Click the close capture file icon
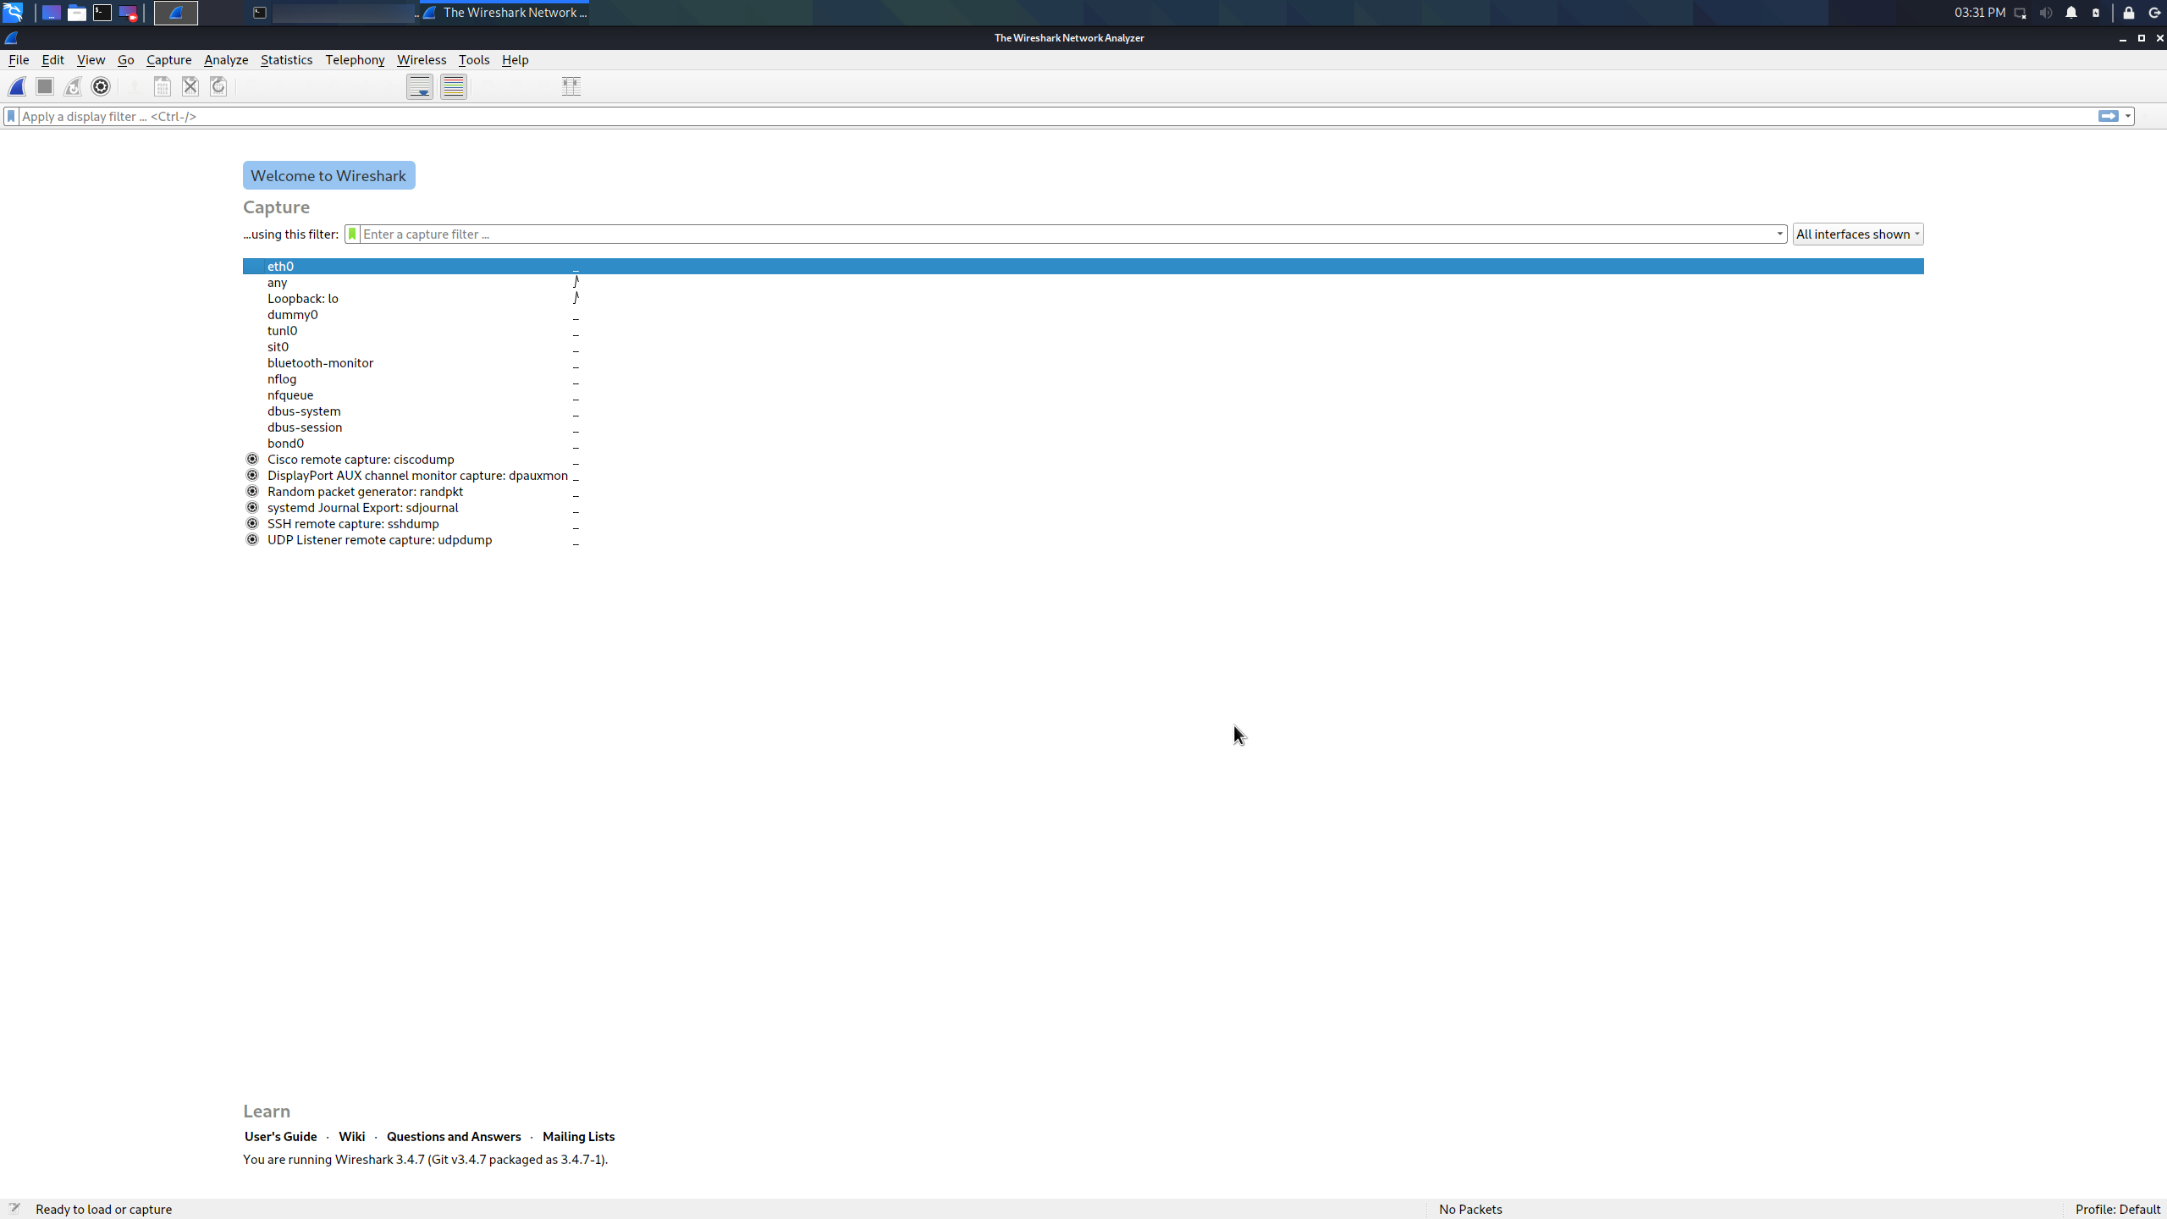This screenshot has width=2167, height=1219. pos(190,86)
